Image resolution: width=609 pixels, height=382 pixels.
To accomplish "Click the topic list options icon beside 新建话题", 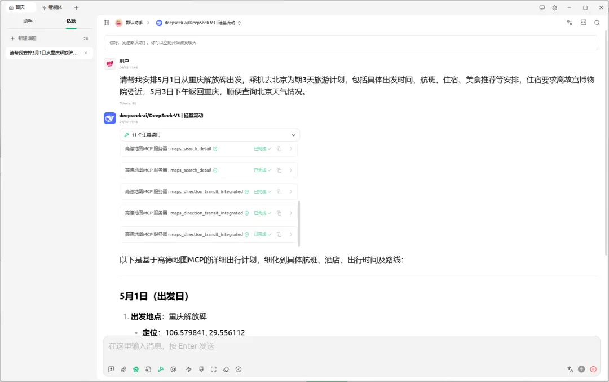I will pos(86,38).
